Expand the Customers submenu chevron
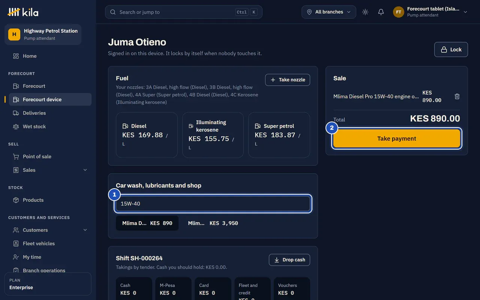Image resolution: width=480 pixels, height=300 pixels. (85, 230)
